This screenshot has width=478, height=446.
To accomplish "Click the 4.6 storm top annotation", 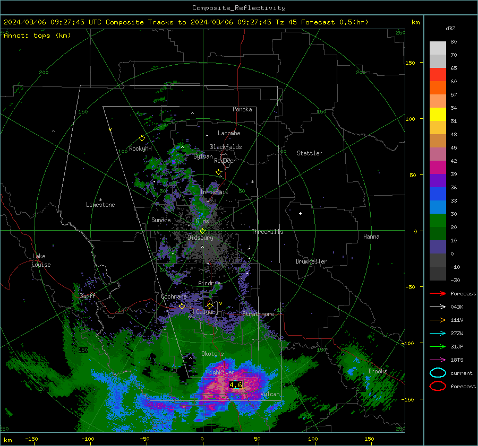I will tap(236, 385).
